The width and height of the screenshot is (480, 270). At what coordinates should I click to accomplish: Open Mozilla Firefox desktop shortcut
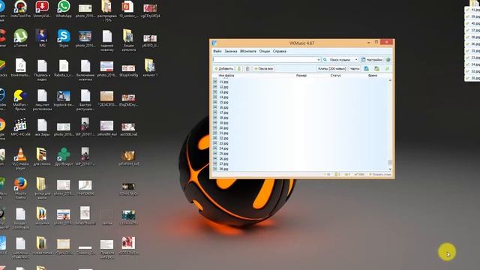click(x=20, y=188)
